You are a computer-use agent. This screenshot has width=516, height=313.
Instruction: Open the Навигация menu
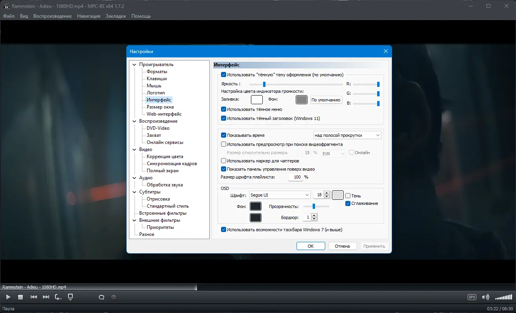(88, 16)
